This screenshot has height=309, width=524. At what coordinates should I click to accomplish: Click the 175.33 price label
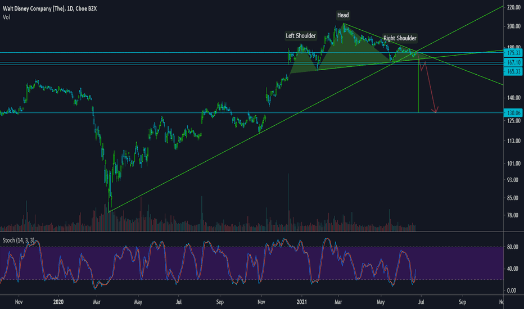pos(514,53)
